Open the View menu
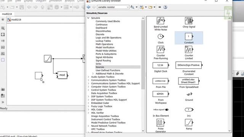Viewport: 244px width, 137px height. pos(18,1)
